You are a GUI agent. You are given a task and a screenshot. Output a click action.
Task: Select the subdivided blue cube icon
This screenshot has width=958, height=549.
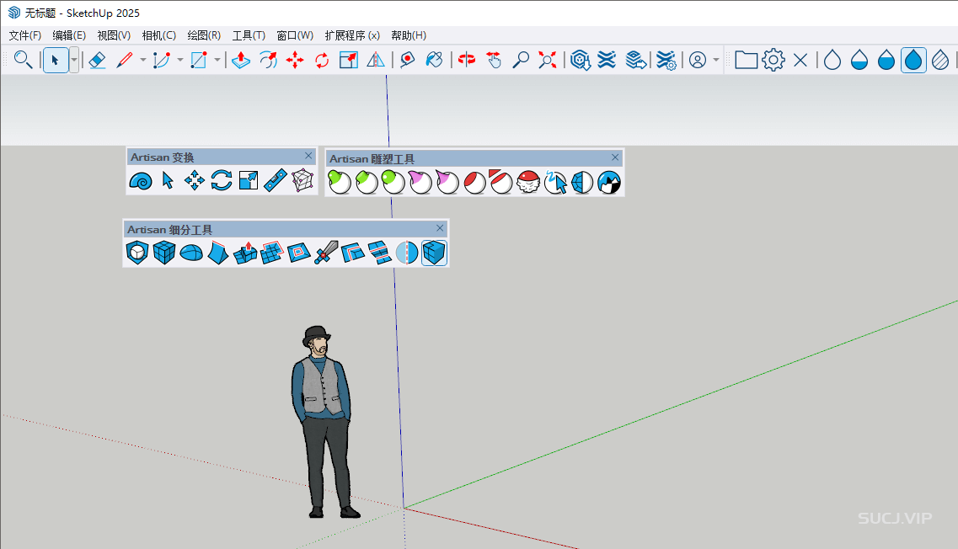point(164,253)
